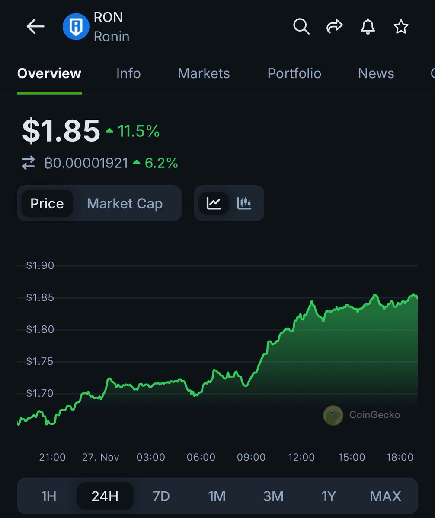Set a price alert with bell icon

pos(368,27)
